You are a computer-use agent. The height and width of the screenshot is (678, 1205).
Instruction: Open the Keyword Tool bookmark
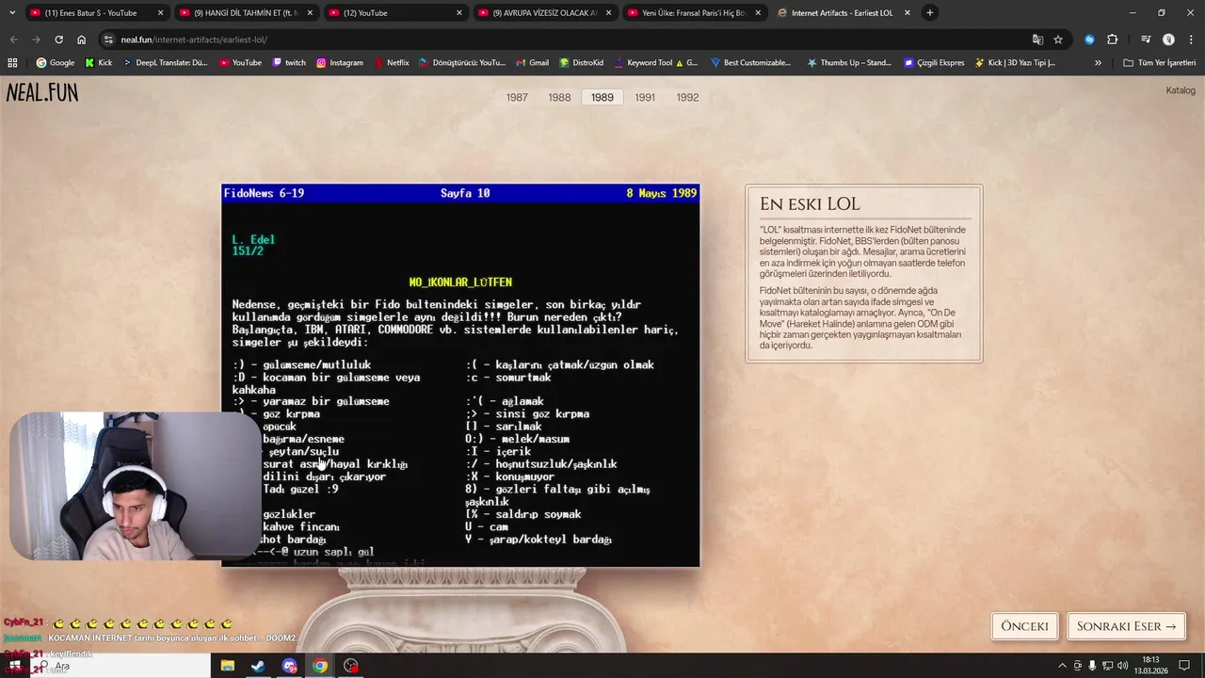coord(655,63)
